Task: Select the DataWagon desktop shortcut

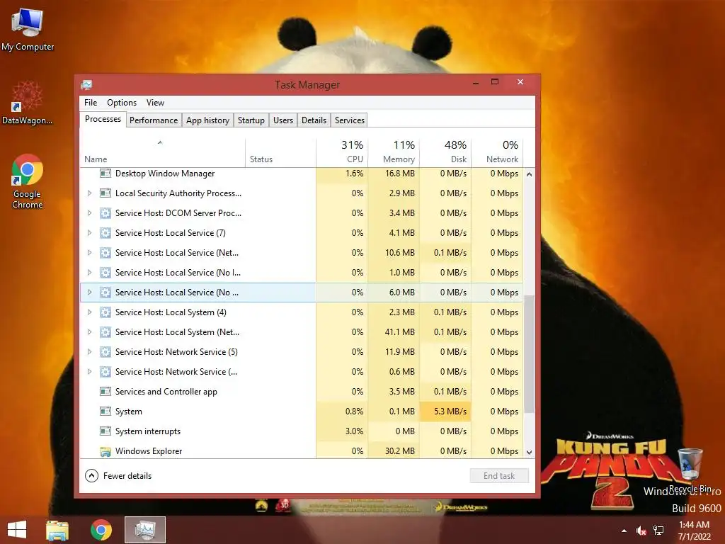Action: click(x=28, y=103)
